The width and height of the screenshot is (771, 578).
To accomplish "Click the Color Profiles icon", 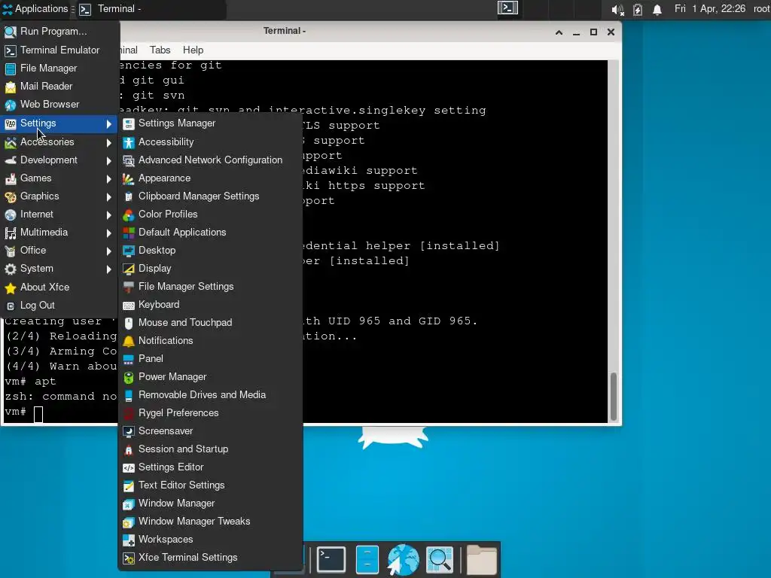I will tap(128, 214).
